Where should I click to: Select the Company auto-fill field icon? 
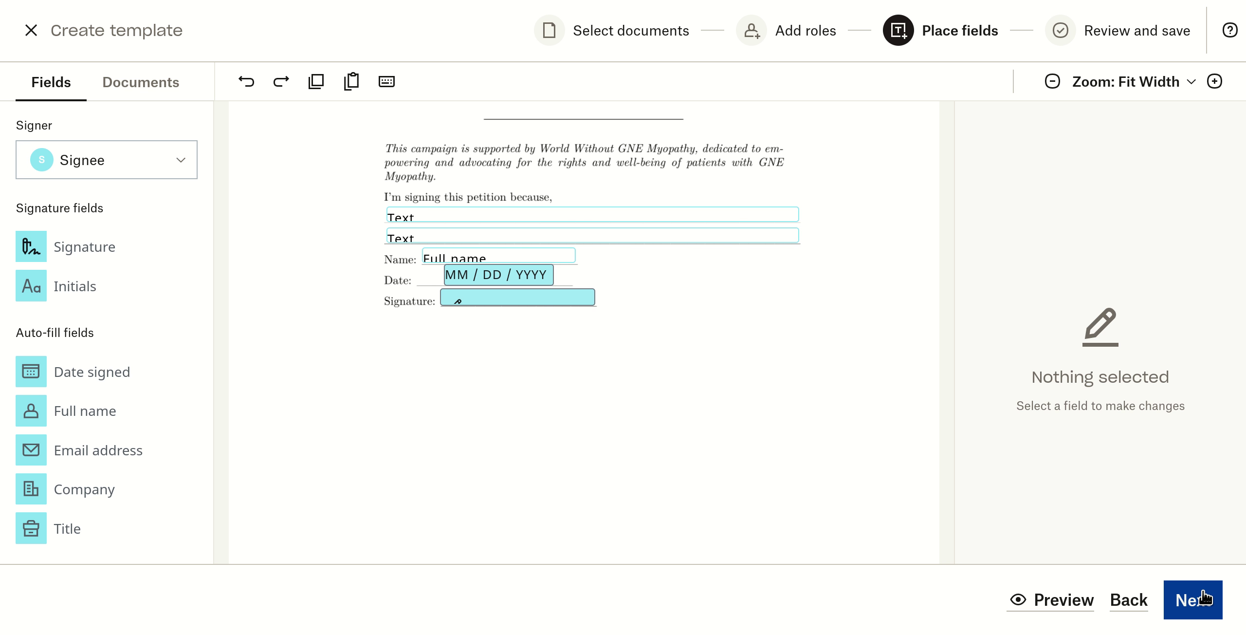(x=30, y=489)
